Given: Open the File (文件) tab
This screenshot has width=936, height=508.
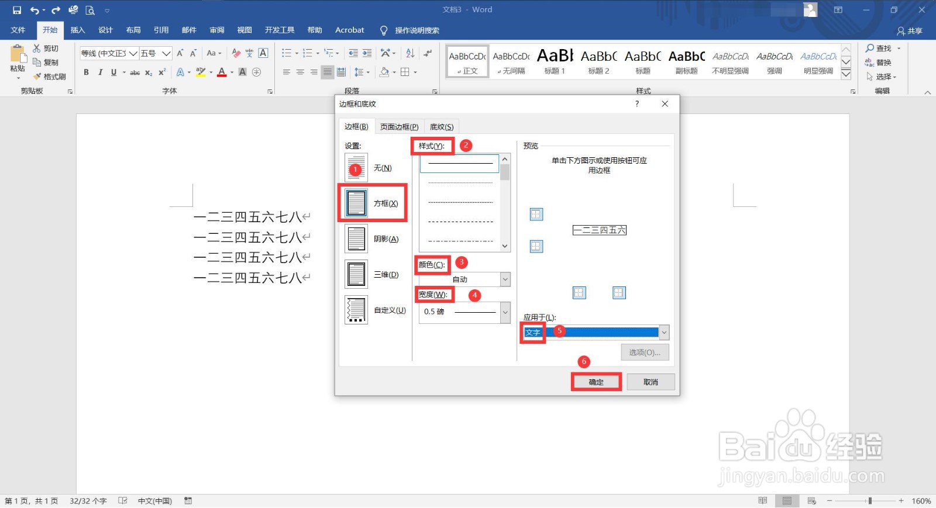Looking at the screenshot, I should [x=18, y=30].
